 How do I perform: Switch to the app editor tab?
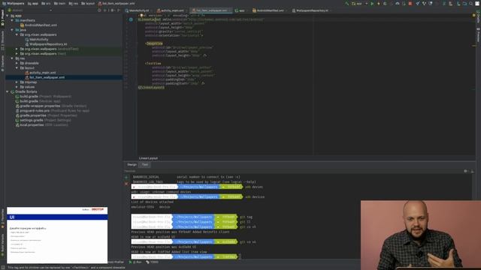tap(241, 10)
